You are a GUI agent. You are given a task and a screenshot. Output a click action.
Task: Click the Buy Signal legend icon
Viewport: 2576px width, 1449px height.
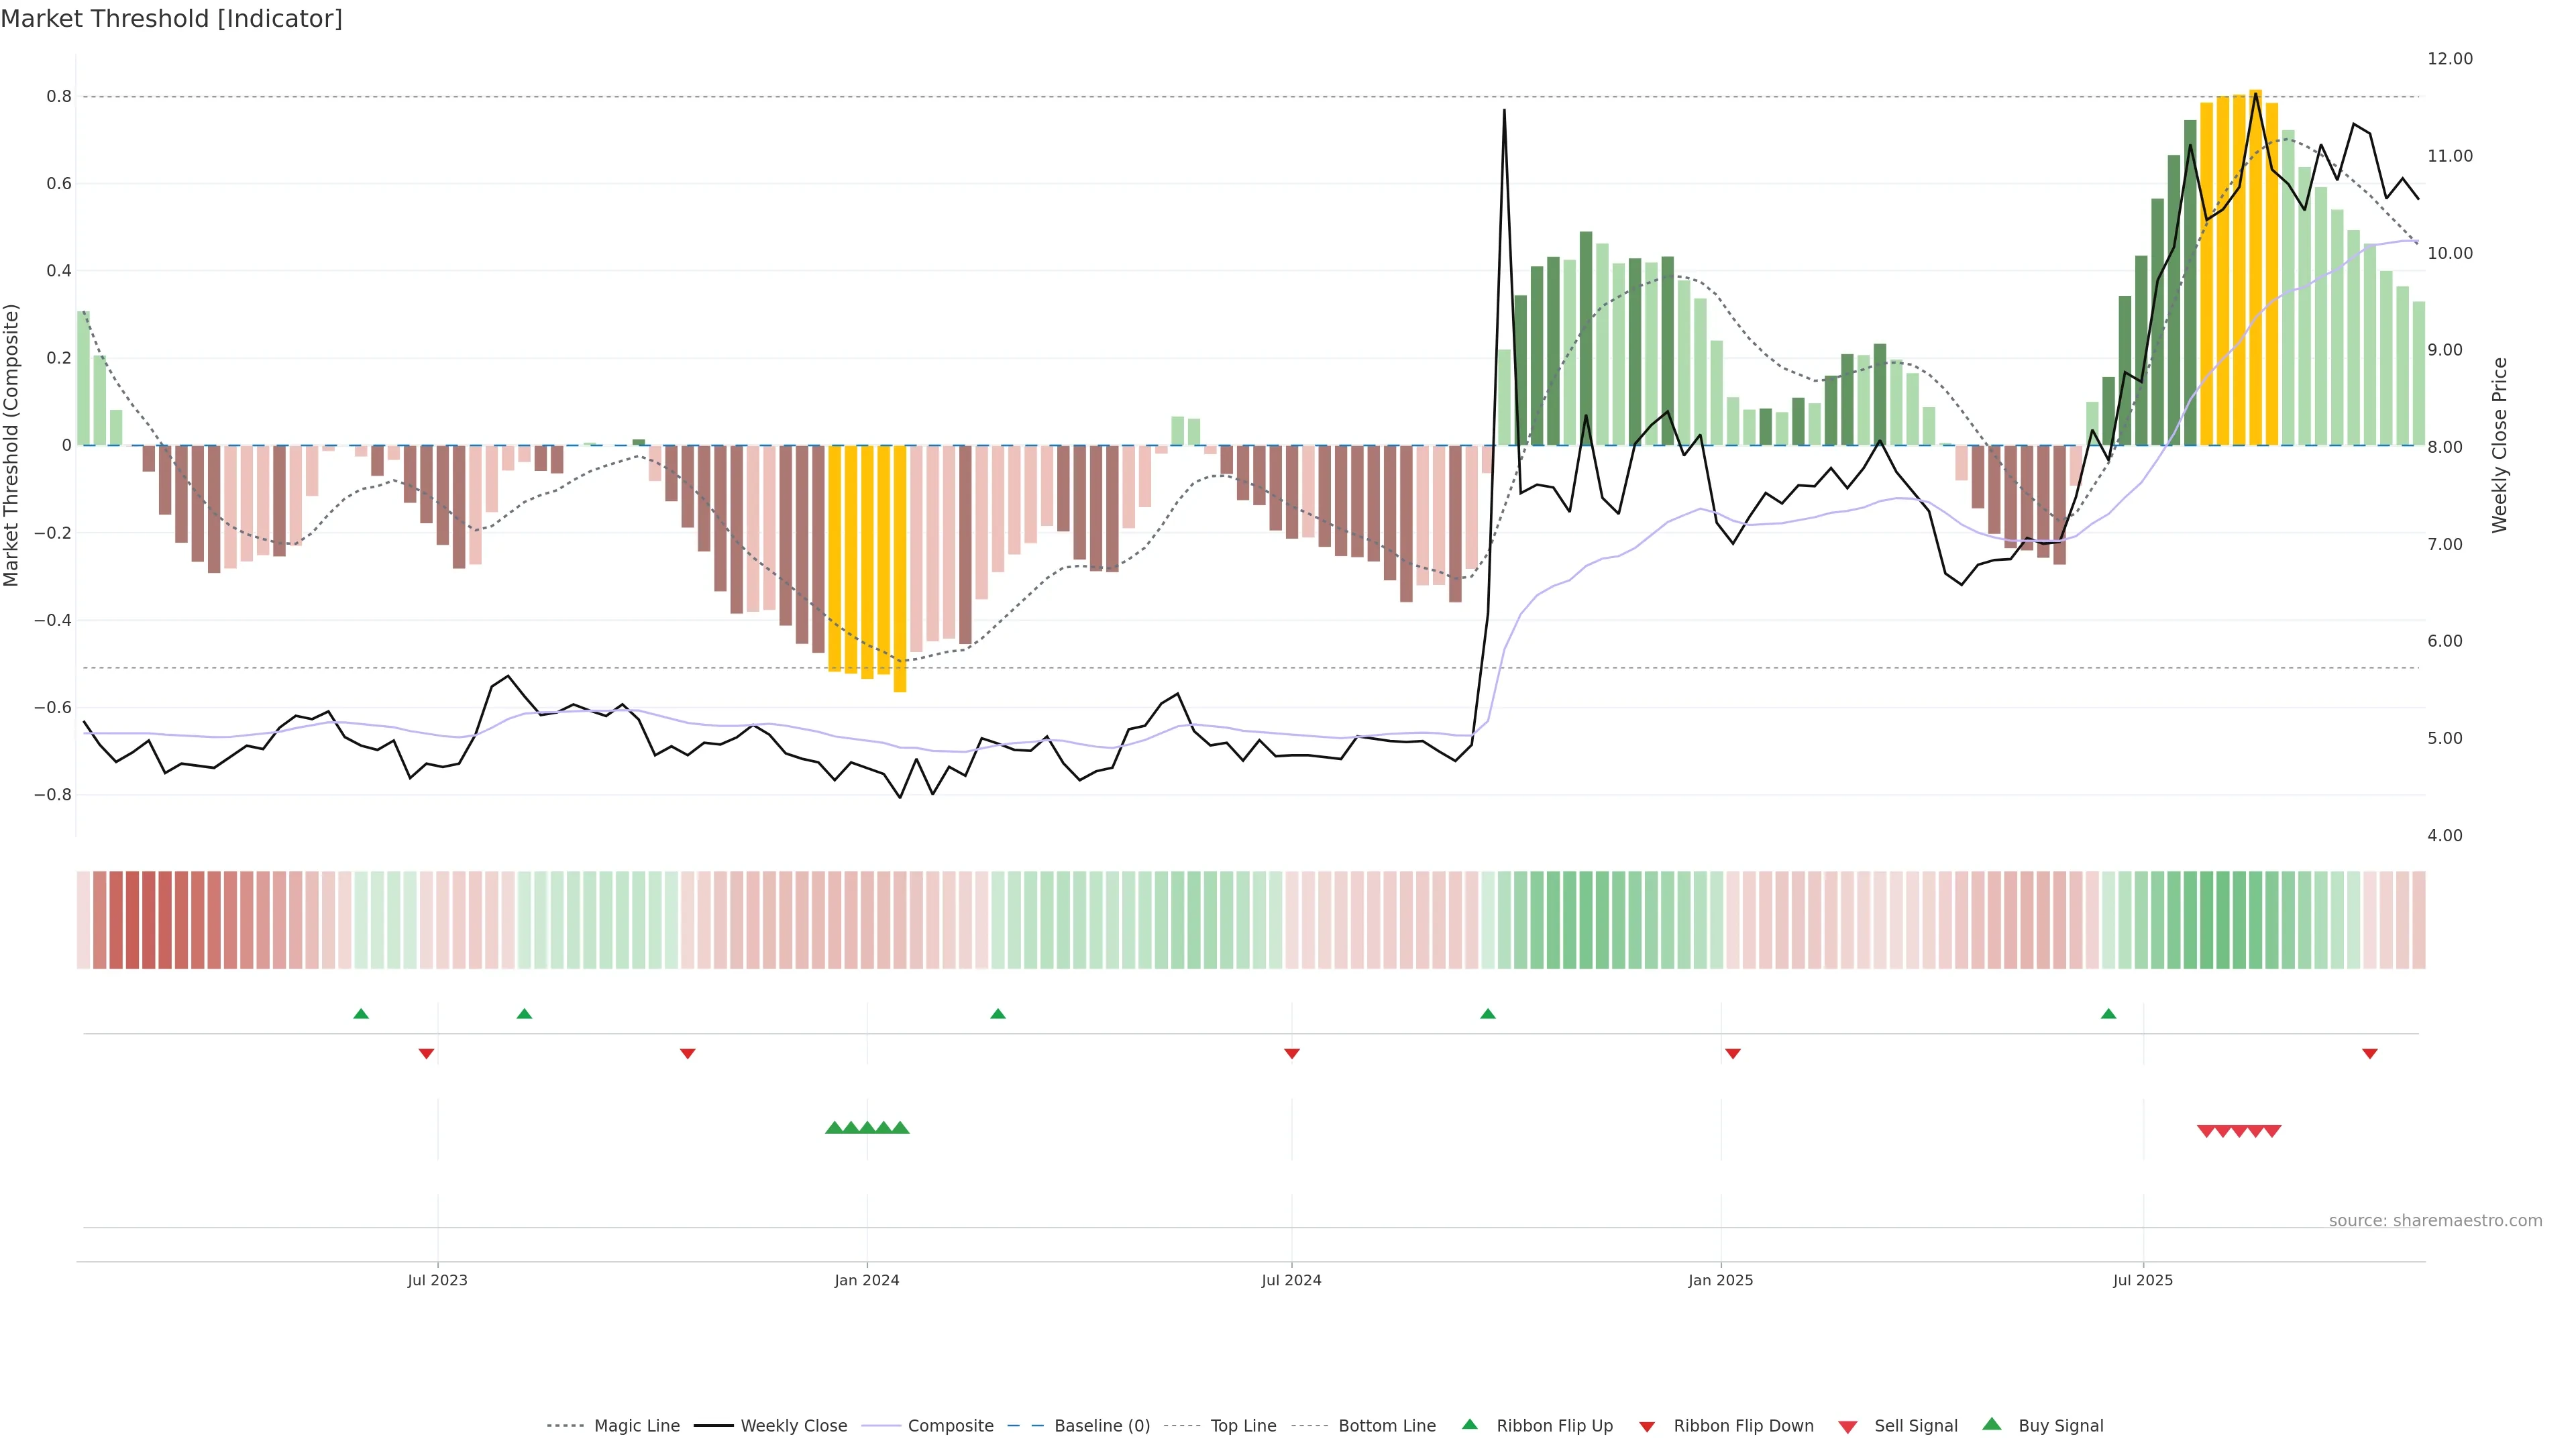coord(1991,1424)
